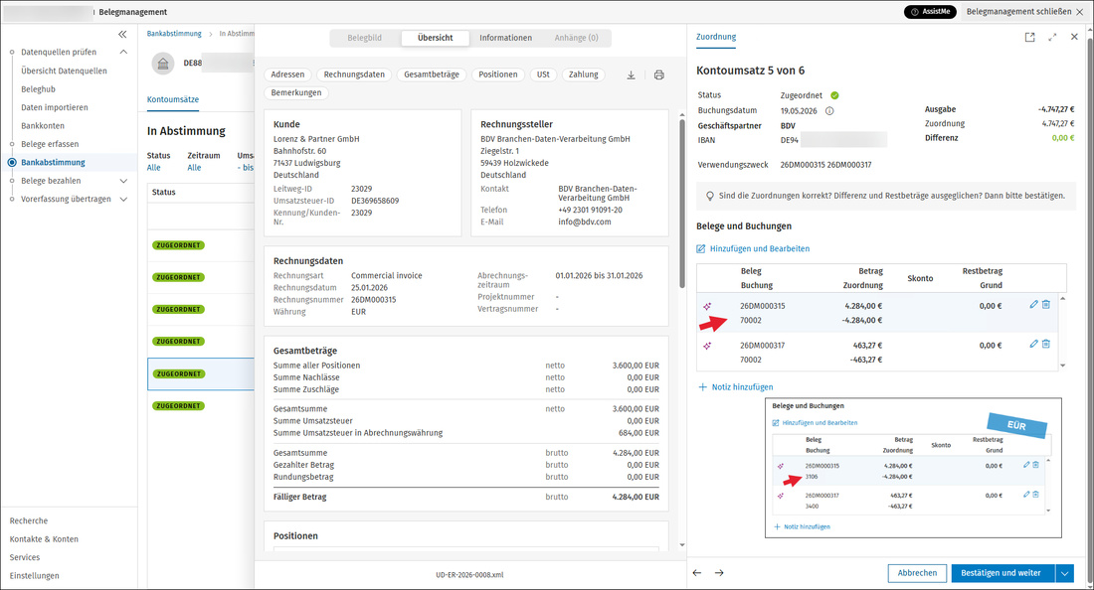Open Beleghub in the sidebar
The height and width of the screenshot is (590, 1094).
point(39,89)
